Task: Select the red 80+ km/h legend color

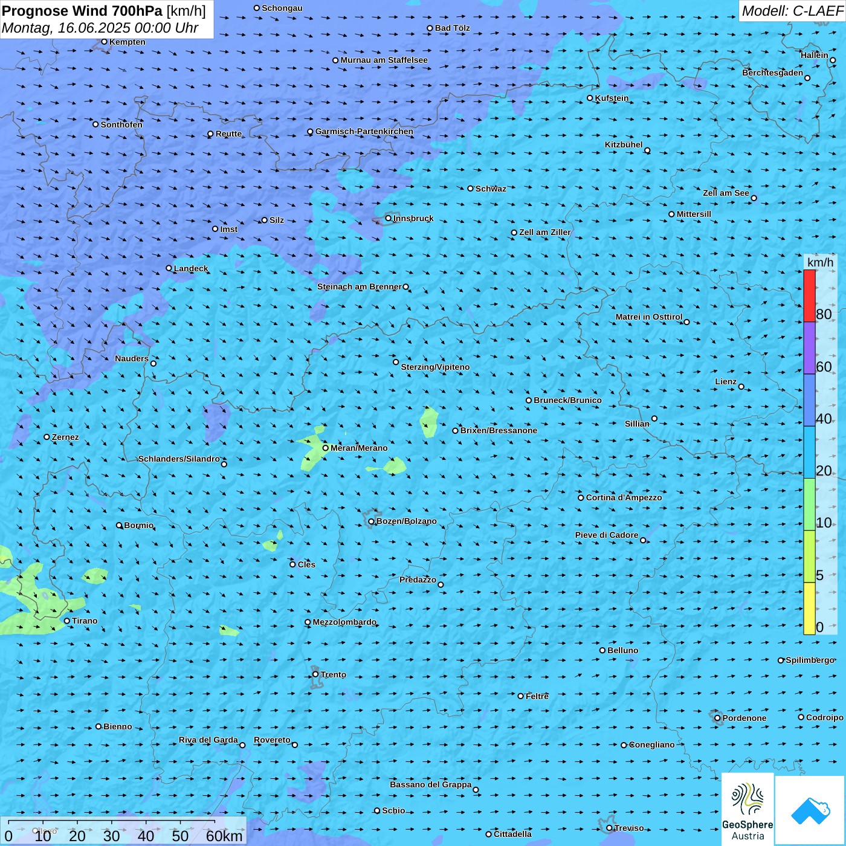Action: tap(809, 295)
